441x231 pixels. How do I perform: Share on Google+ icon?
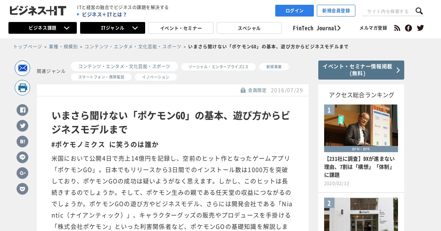coord(22,173)
